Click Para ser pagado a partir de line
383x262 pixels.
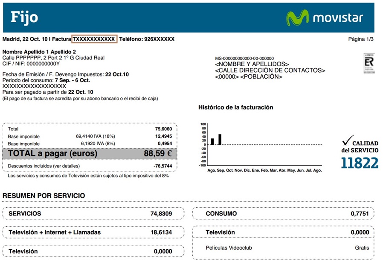(x=48, y=92)
